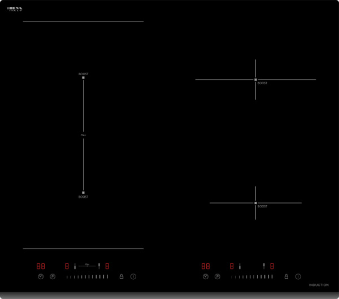The width and height of the screenshot is (339, 299).
Task: Tap the right panel power level slider
Action: click(x=252, y=276)
